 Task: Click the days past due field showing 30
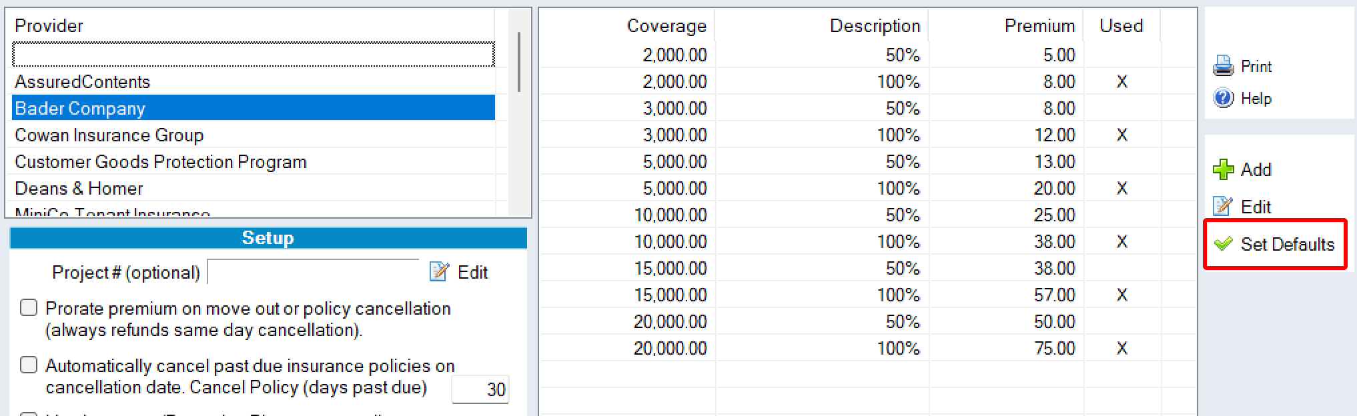point(480,389)
